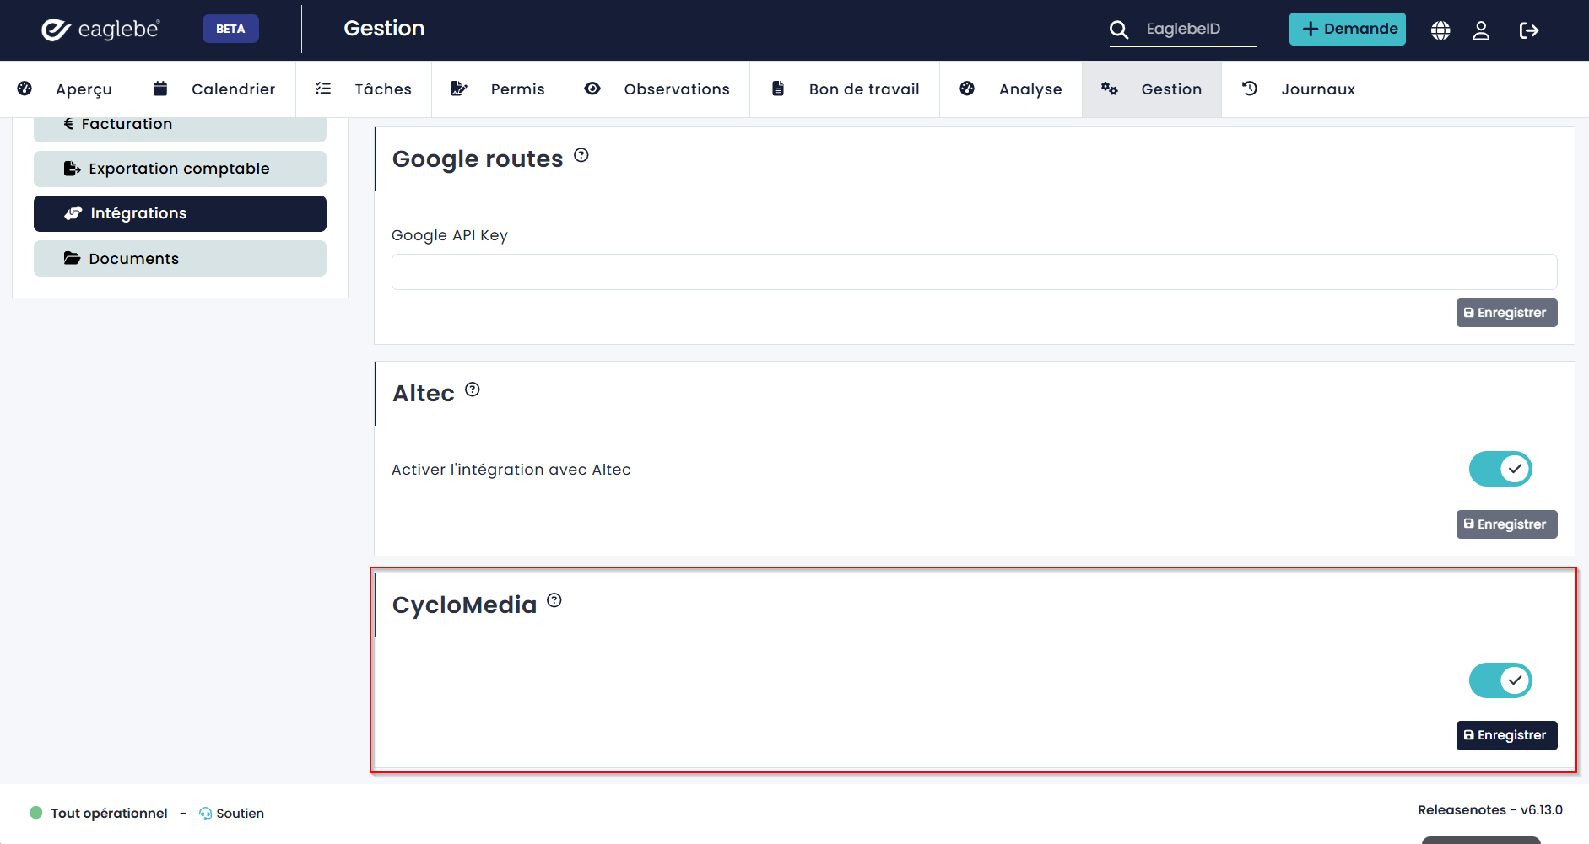This screenshot has height=844, width=1589.
Task: Click the Analyse gauge icon
Action: coord(967,89)
